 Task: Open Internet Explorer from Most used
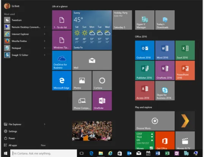25,34
